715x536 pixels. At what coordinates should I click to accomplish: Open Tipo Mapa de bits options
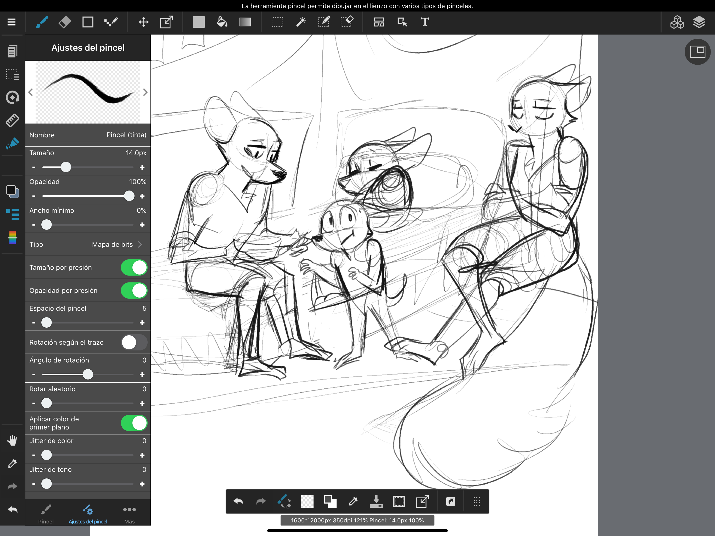point(116,244)
